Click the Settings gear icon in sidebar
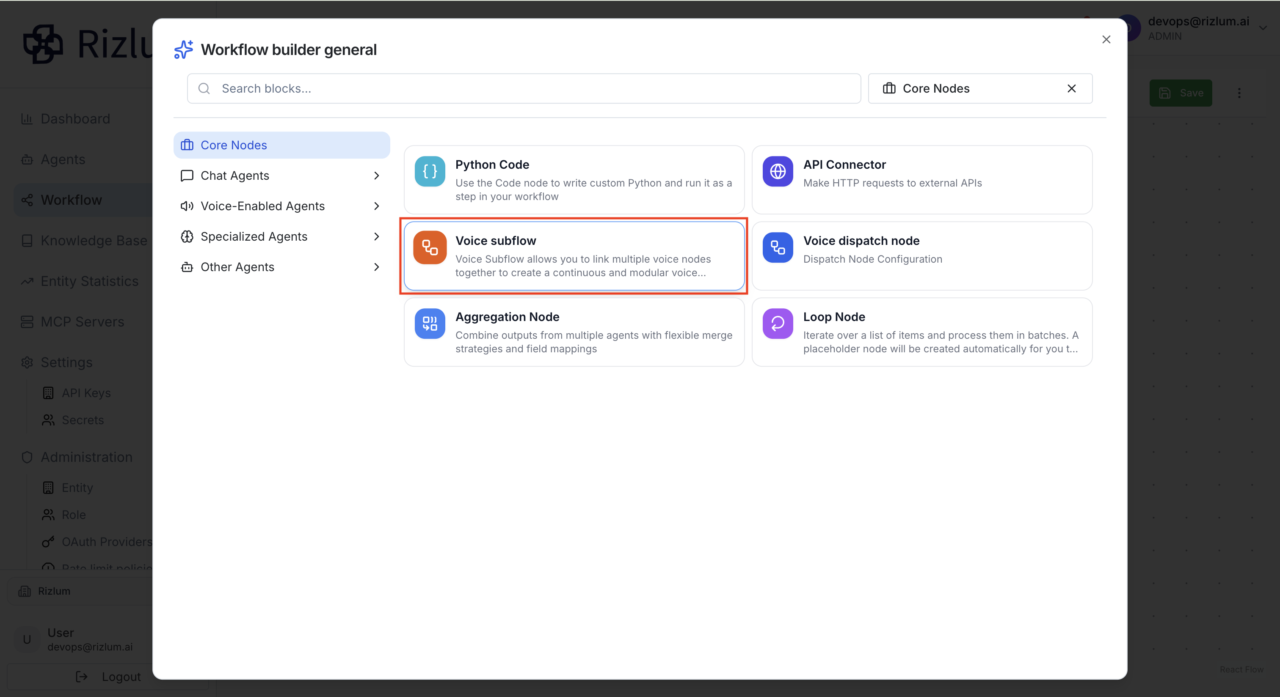 point(27,362)
